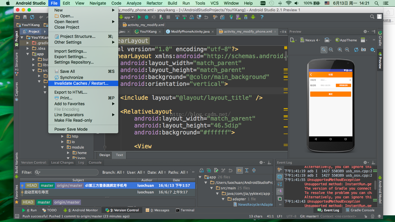Screen dimensions: 395x222
Task: Open the Project Structure toolbar icon
Action: pos(222,17)
